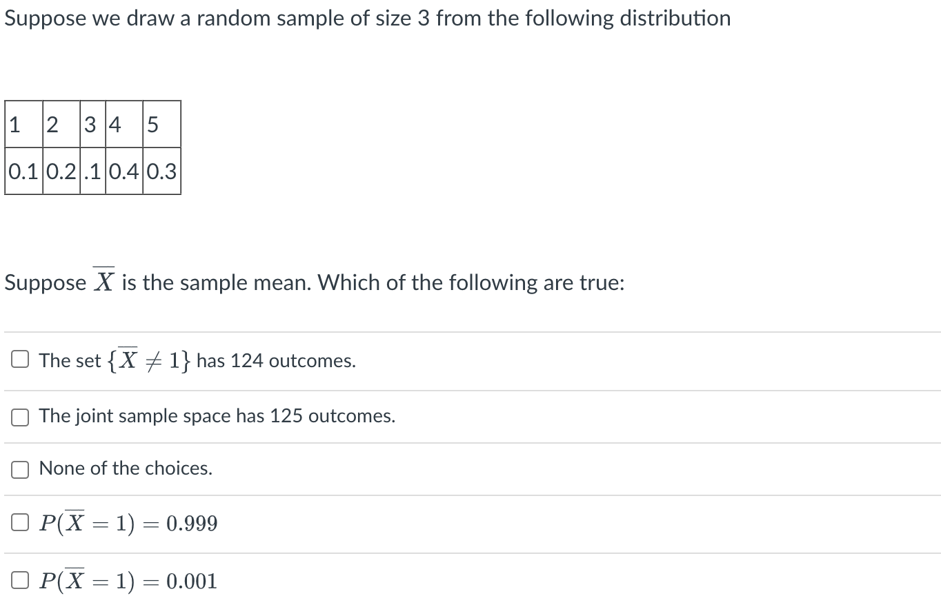Viewport: 941px width, 609px height.
Task: Click the probability value 0.1 table cell
Action: [23, 171]
